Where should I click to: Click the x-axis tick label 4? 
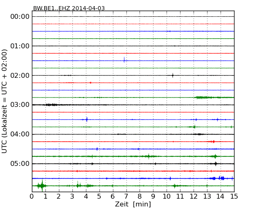click(x=86, y=197)
